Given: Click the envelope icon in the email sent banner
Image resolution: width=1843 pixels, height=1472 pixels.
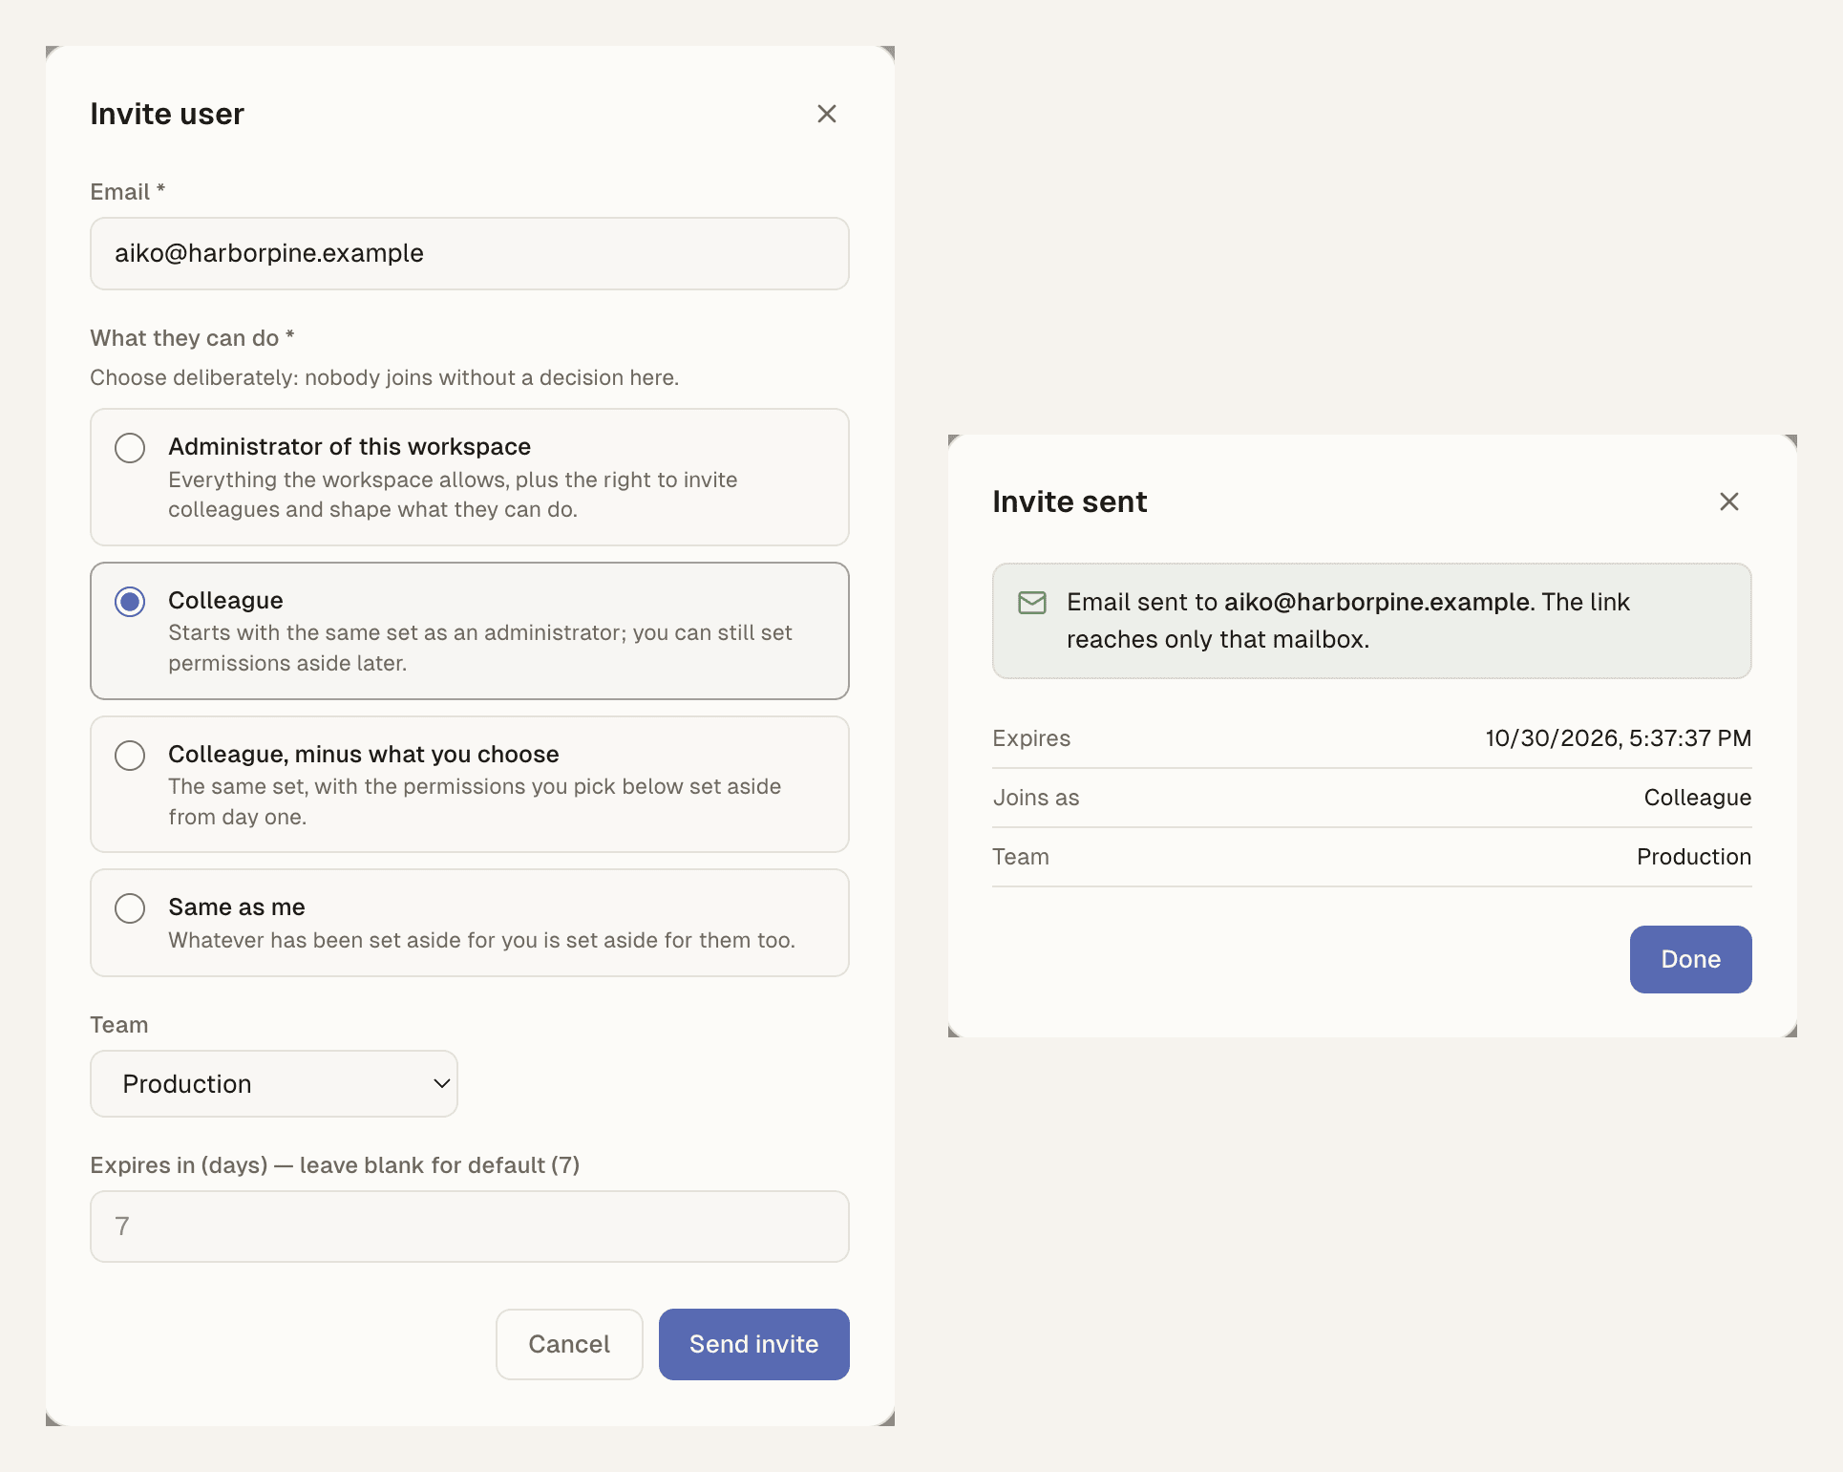Looking at the screenshot, I should pyautogui.click(x=1032, y=603).
